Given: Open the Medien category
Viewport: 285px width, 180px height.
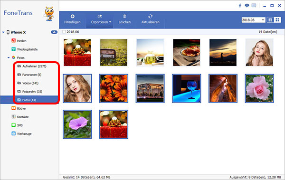Looking at the screenshot, I should click(19, 41).
